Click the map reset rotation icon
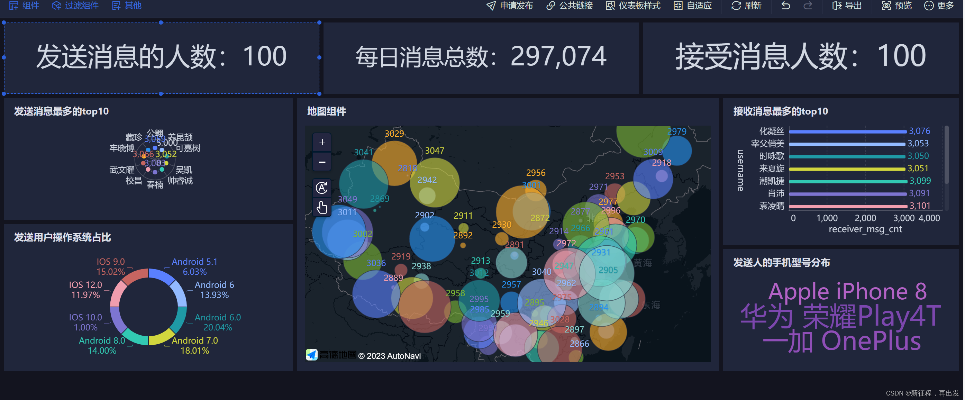The width and height of the screenshot is (965, 400). [x=322, y=187]
